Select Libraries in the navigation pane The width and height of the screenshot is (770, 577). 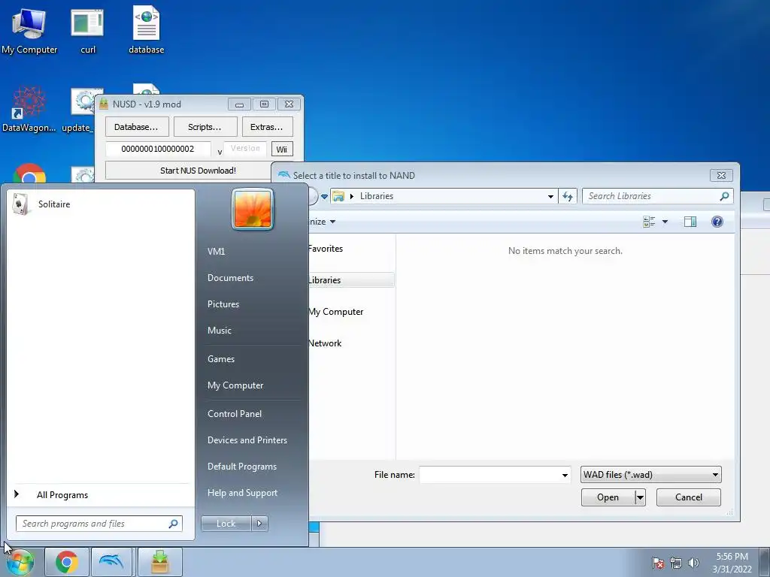click(350, 280)
